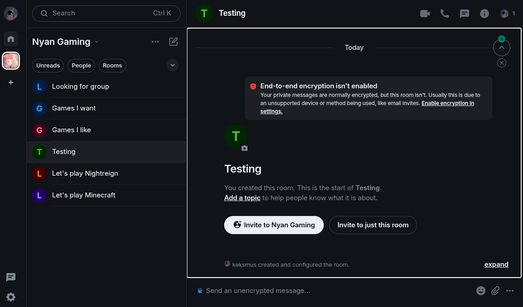The image size is (523, 307).
Task: Open the threads panel
Action: 465,14
